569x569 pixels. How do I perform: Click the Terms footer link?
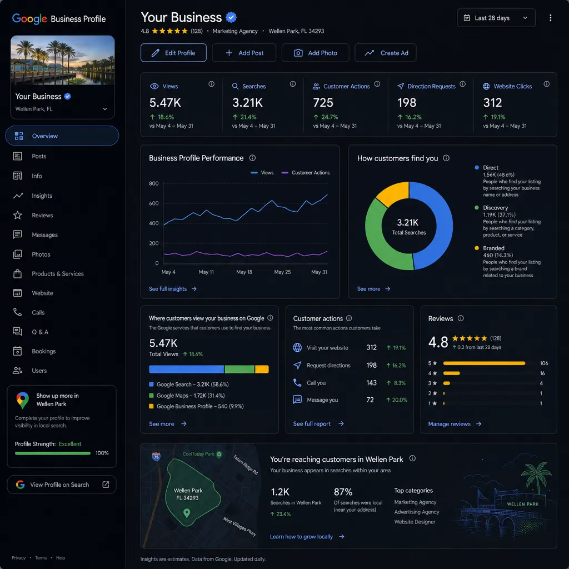[41, 558]
